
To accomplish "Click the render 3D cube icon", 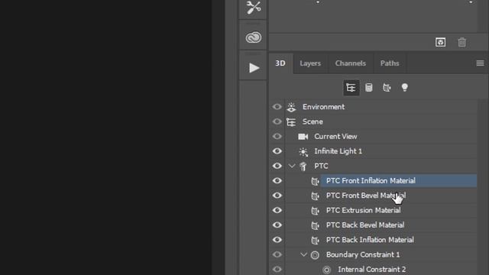I will point(440,42).
